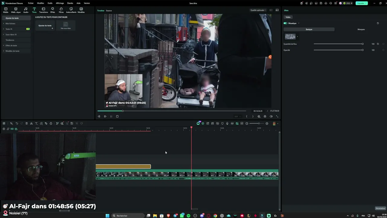
Task: Stop playback with the square button
Action: click(117, 117)
